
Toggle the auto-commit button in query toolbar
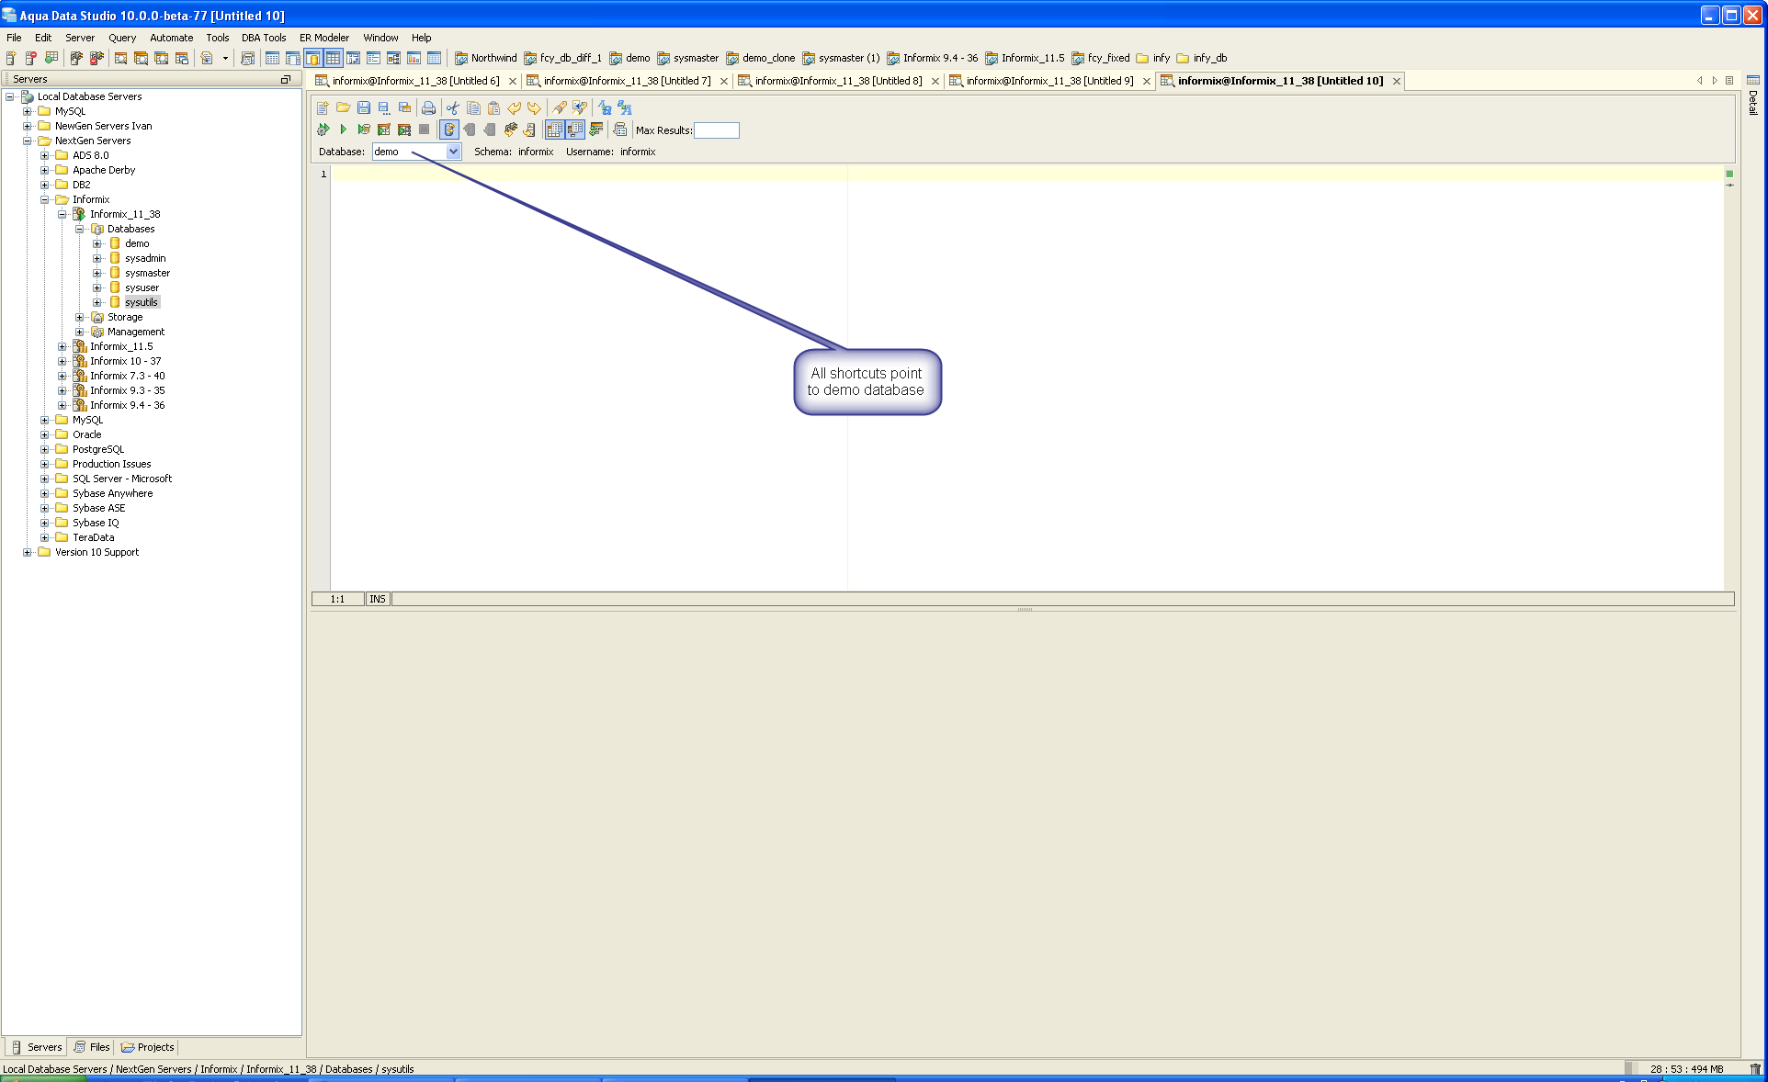coord(448,130)
